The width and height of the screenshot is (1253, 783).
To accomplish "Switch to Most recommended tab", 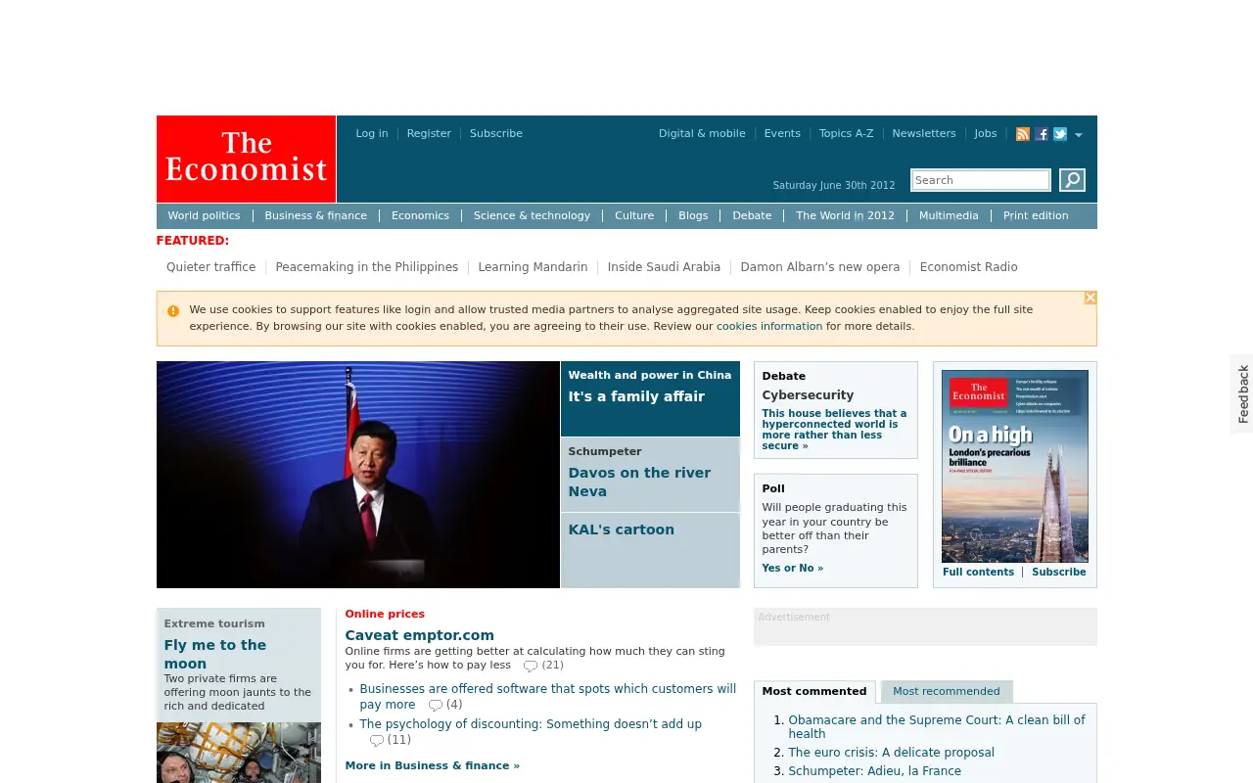I will point(947,691).
